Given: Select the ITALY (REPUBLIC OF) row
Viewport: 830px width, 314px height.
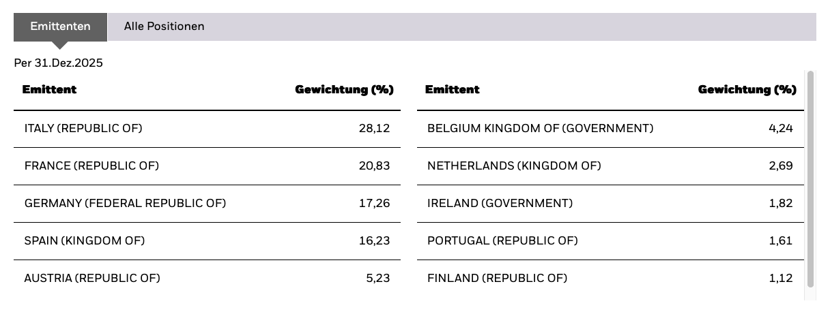Looking at the screenshot, I should click(x=83, y=128).
